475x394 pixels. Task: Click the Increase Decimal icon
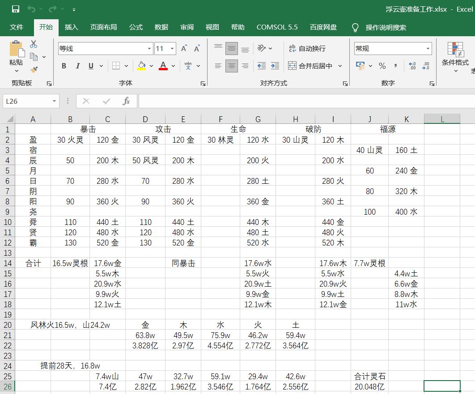(412, 66)
